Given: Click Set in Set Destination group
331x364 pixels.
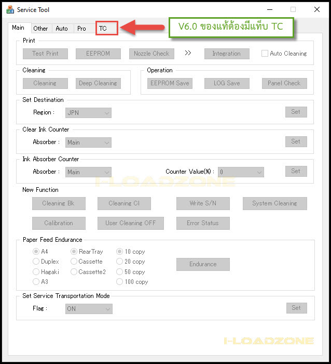Looking at the screenshot, I should tap(296, 112).
